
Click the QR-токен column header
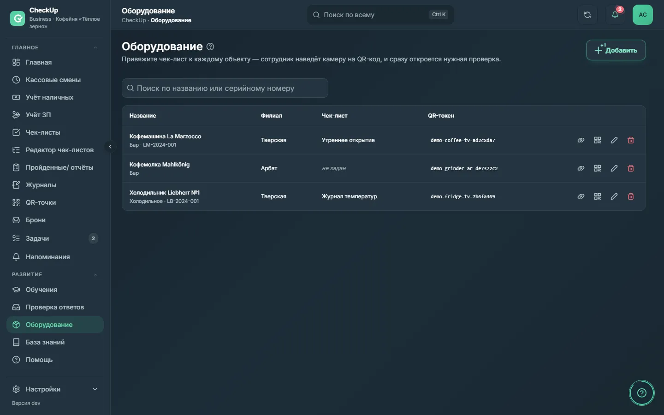tap(441, 116)
